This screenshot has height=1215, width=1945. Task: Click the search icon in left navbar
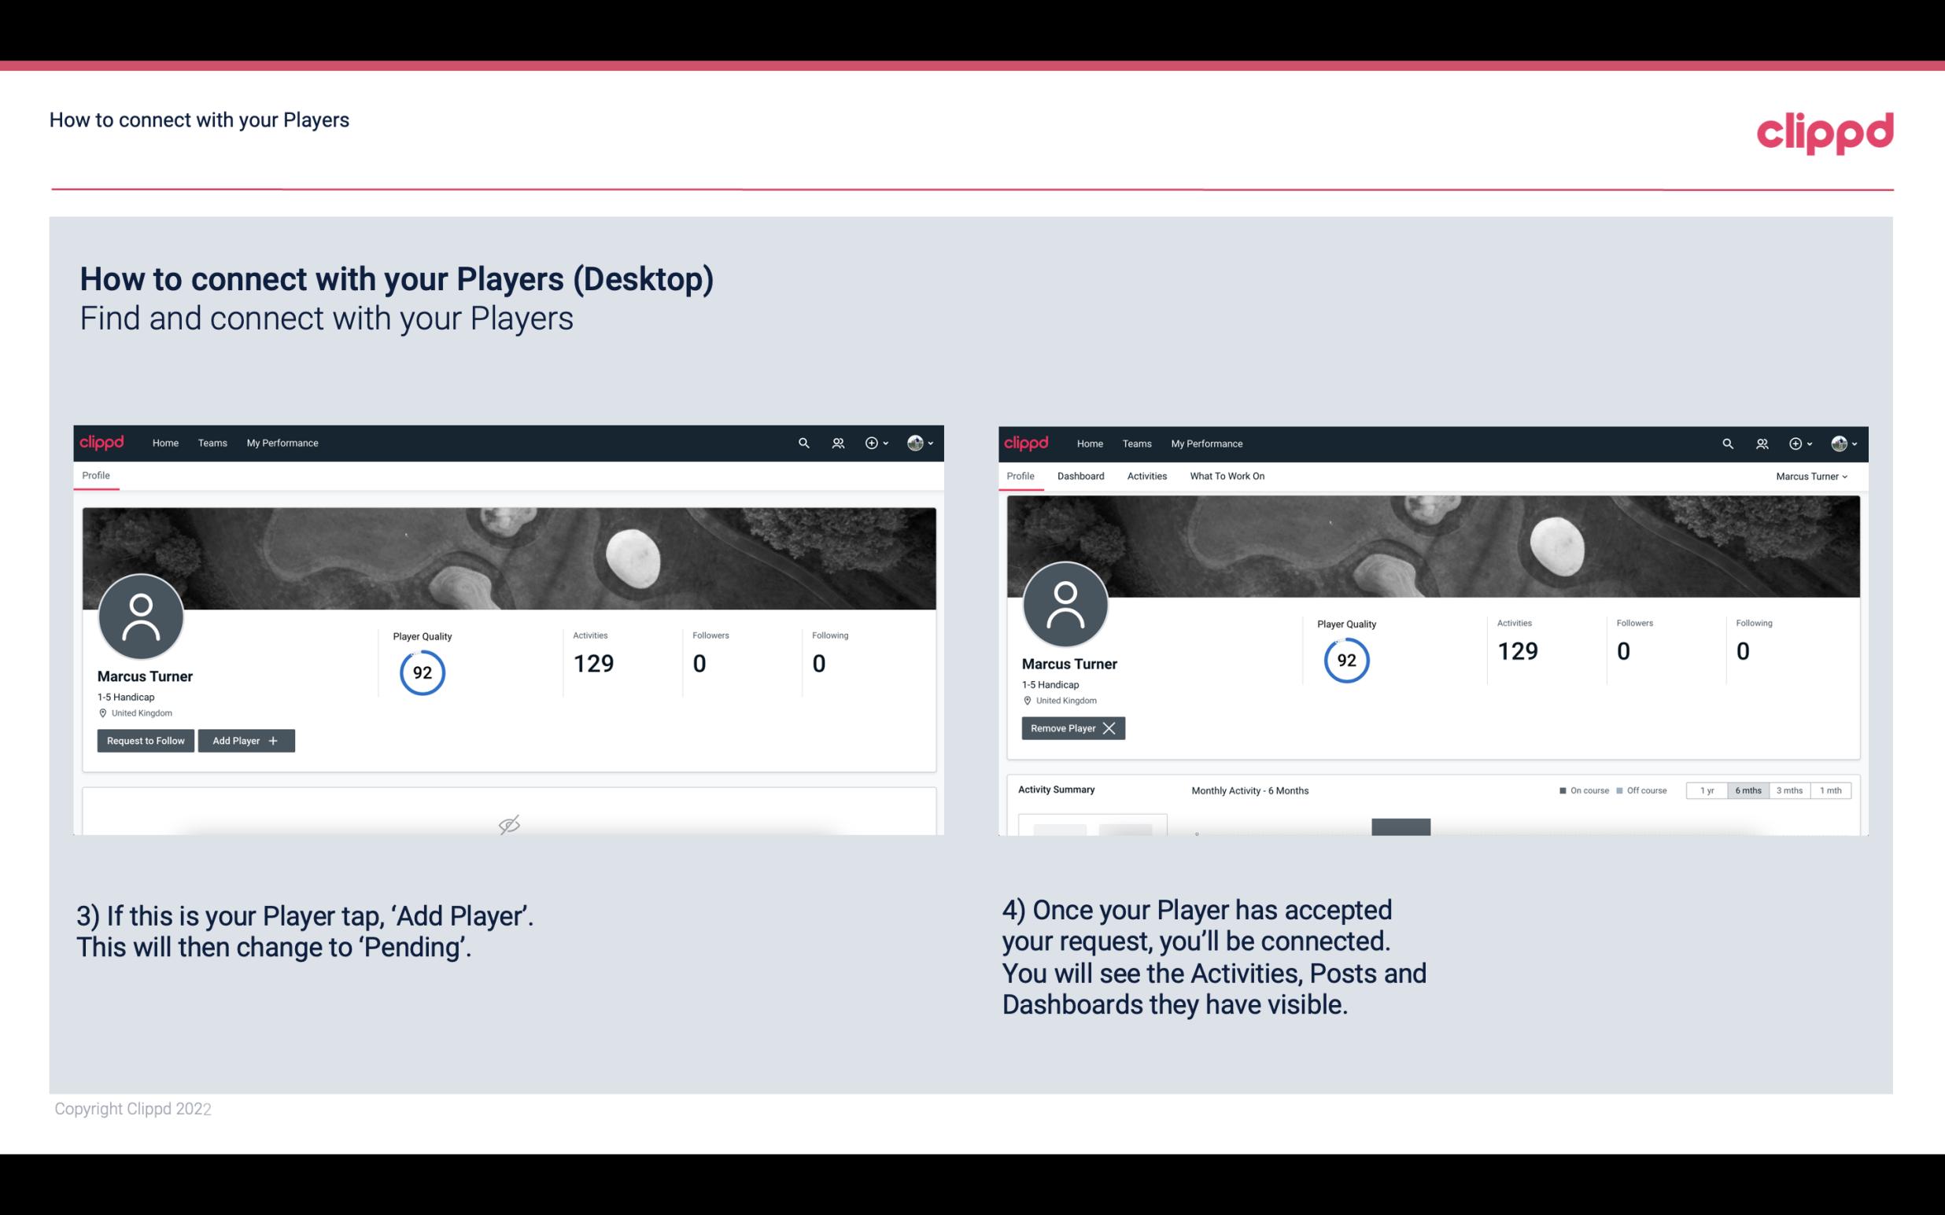803,442
